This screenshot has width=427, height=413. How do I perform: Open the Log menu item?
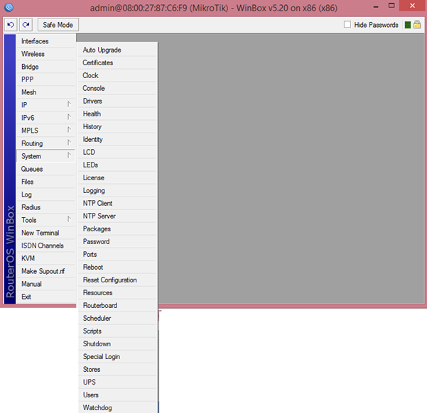(45, 194)
